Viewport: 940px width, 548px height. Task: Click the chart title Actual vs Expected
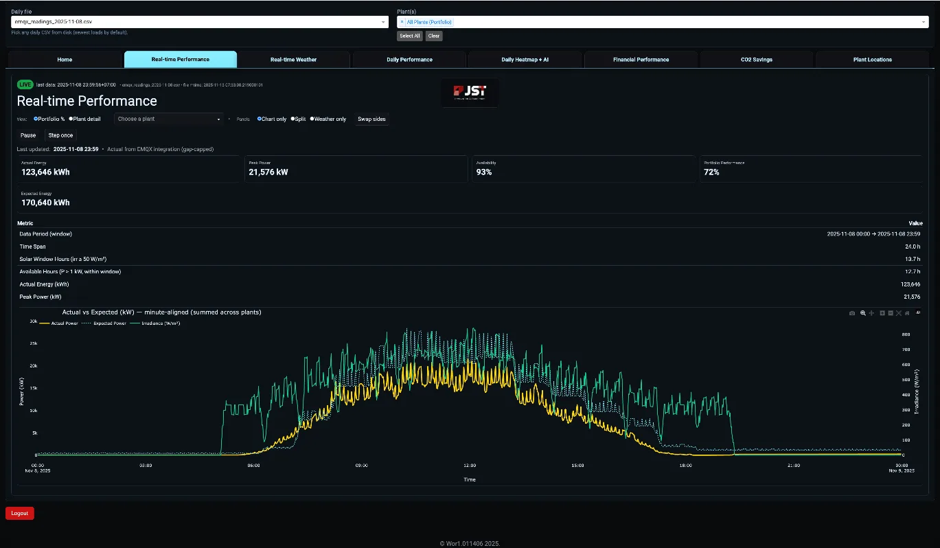pyautogui.click(x=161, y=312)
